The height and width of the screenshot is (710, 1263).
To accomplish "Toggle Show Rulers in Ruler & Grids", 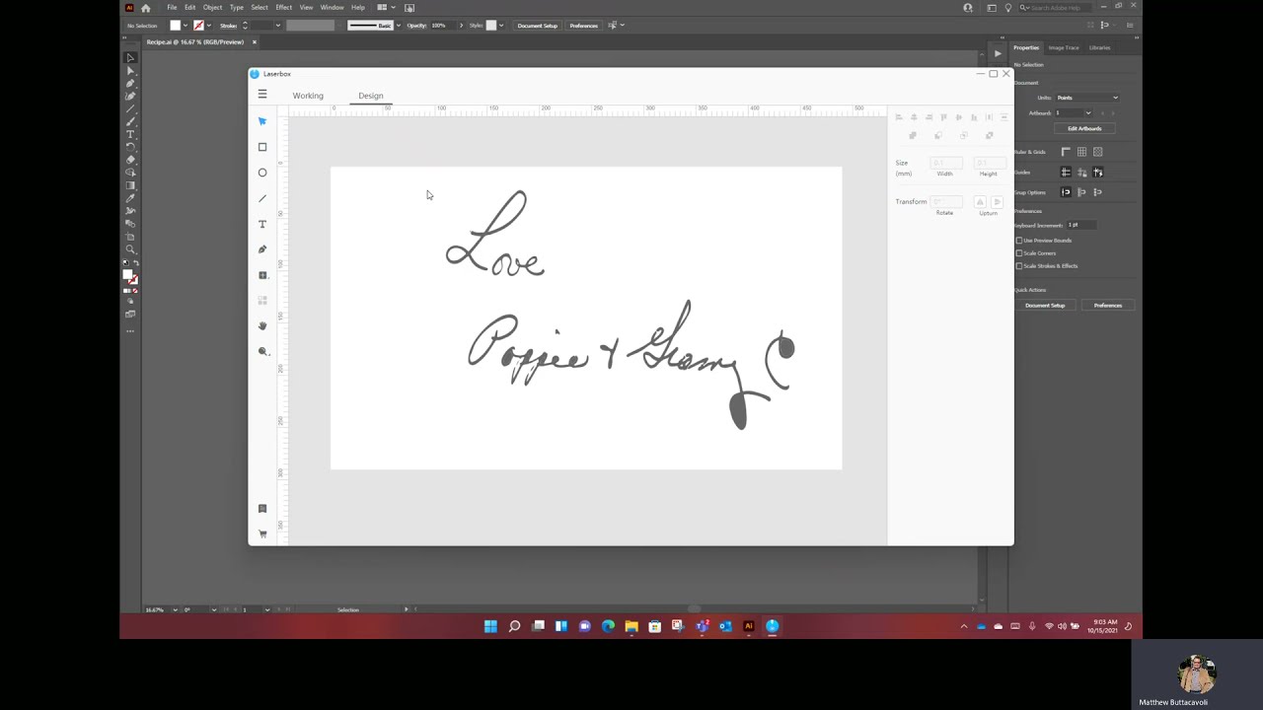I will tap(1066, 152).
